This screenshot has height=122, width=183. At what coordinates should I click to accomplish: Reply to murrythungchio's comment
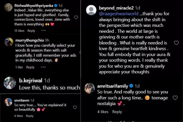tap(30, 67)
